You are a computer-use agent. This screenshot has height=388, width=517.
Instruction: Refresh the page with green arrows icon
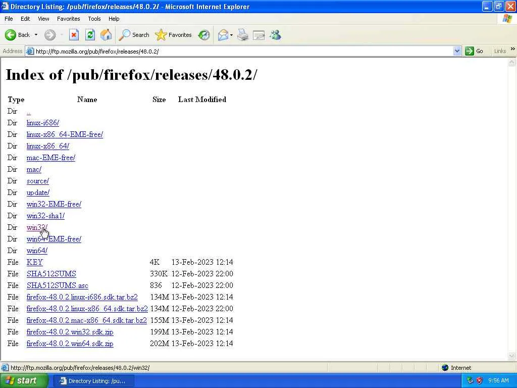(90, 35)
